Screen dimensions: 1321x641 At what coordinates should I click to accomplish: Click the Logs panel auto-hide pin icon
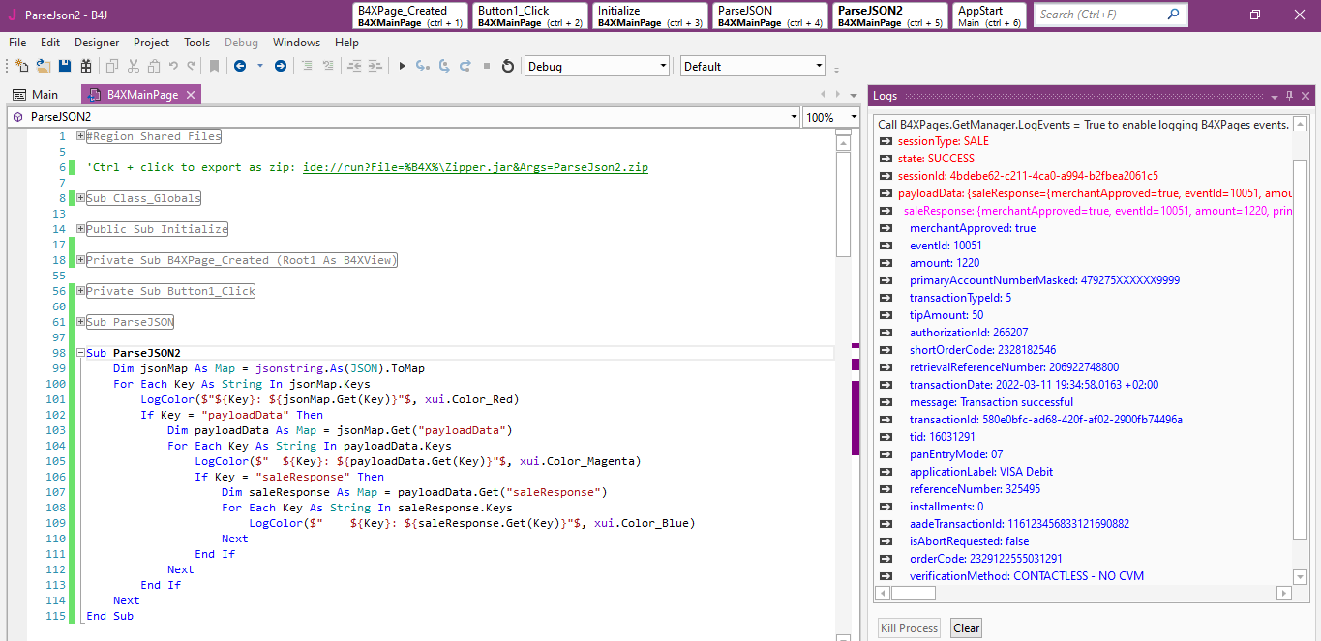coord(1289,96)
